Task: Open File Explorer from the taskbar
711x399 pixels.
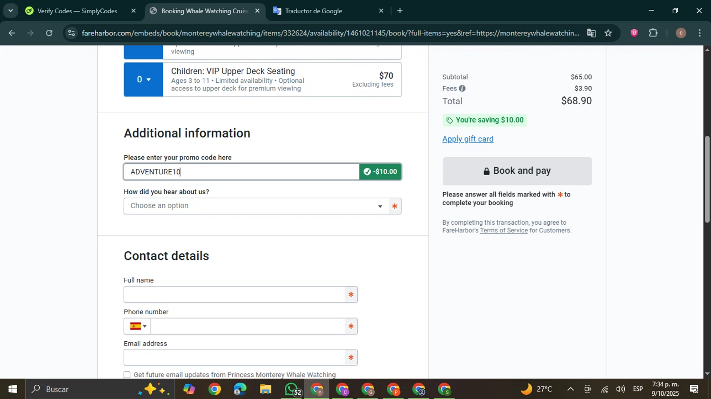Action: click(x=265, y=389)
